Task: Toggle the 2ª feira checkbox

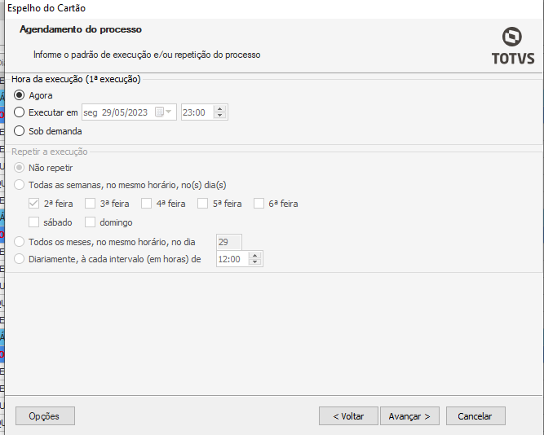Action: click(x=34, y=204)
